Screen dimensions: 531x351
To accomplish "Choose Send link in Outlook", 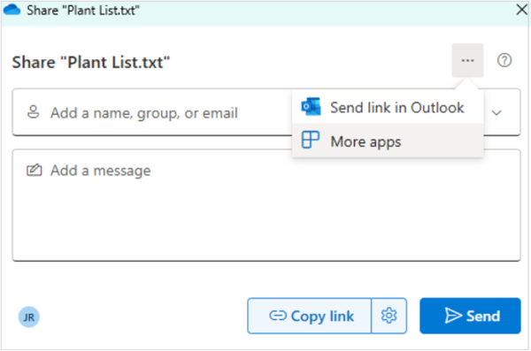I will pyautogui.click(x=388, y=108).
